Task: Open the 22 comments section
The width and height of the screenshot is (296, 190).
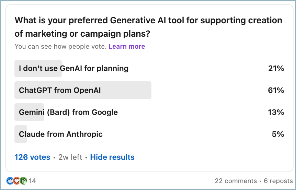Action: [236, 181]
